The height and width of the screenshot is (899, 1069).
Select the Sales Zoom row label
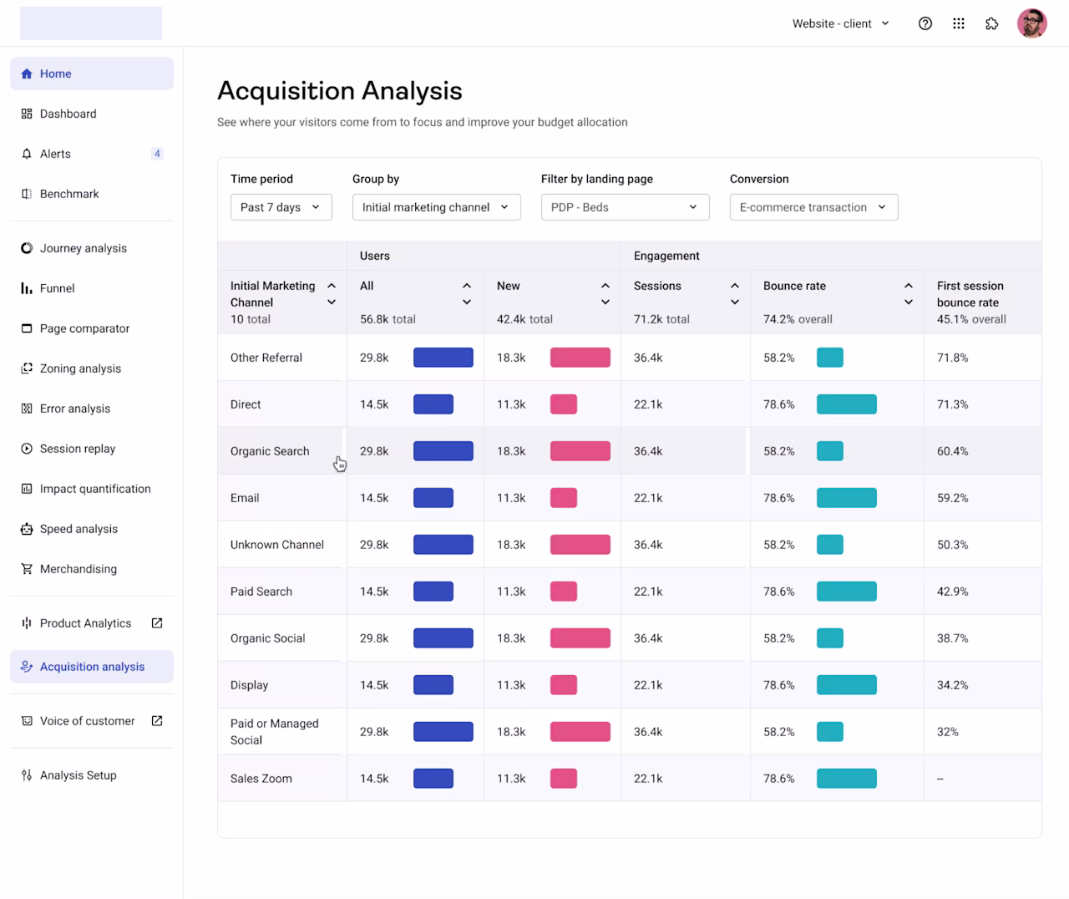point(261,779)
